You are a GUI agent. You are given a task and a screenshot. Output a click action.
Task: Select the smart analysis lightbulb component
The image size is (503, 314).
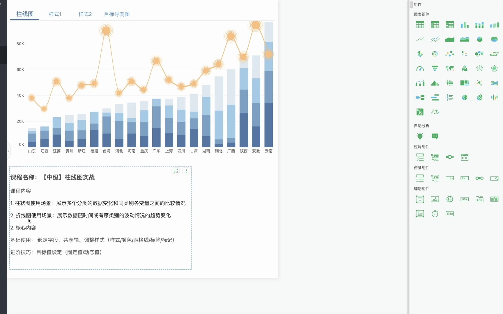pos(420,136)
